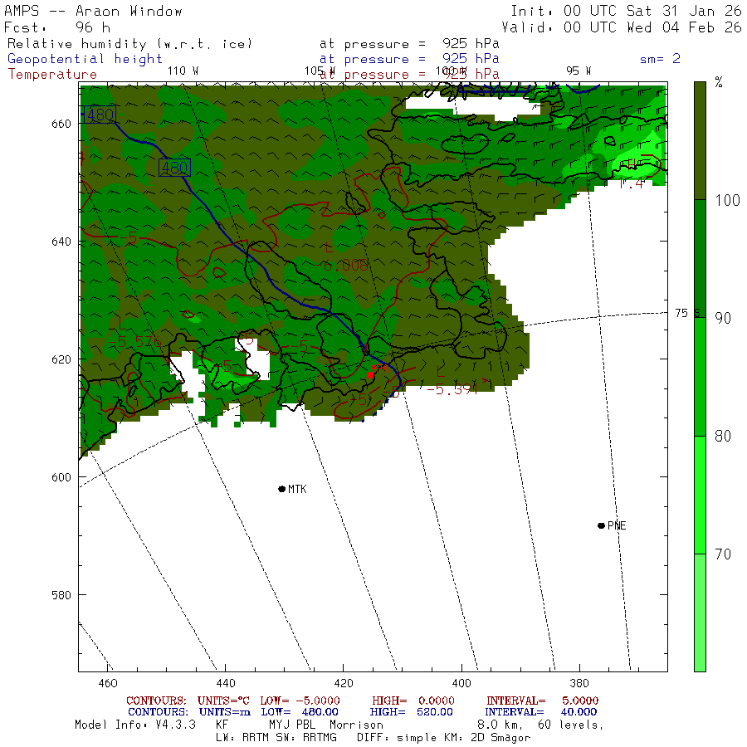The width and height of the screenshot is (747, 747).
Task: Click the red 'HIGH= 0.0000' contour text
Action: pyautogui.click(x=413, y=701)
